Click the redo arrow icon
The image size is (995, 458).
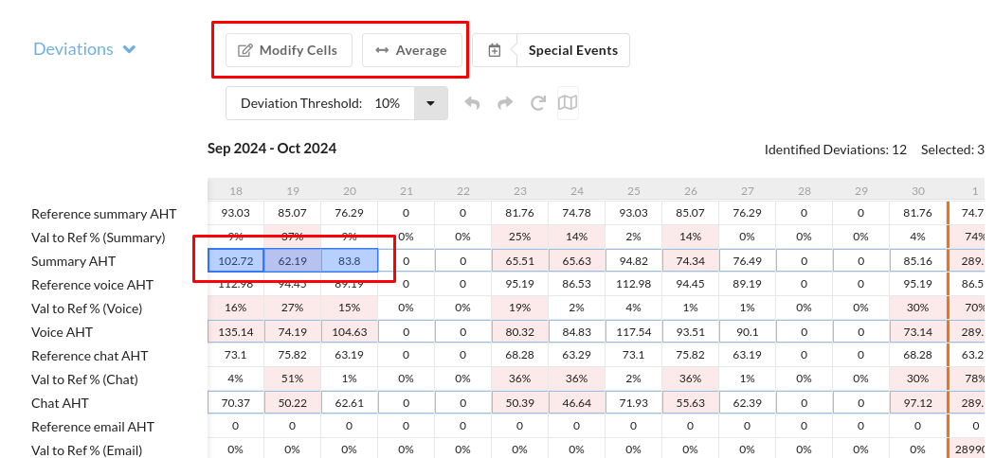(x=505, y=103)
